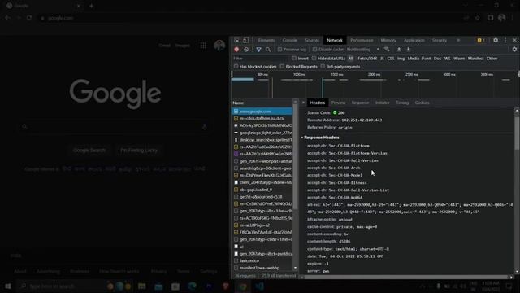This screenshot has width=520, height=293.
Task: Open the Application tab
Action: [x=414, y=40]
